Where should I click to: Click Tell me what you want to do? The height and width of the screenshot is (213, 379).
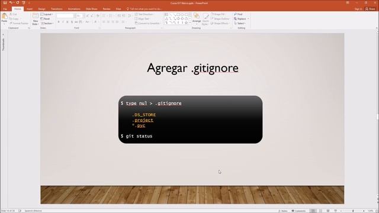click(x=144, y=9)
